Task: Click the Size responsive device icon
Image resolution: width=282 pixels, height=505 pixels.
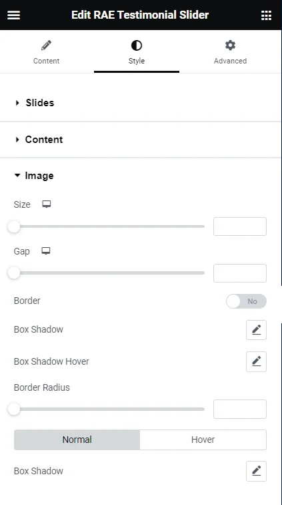Action: [47, 204]
